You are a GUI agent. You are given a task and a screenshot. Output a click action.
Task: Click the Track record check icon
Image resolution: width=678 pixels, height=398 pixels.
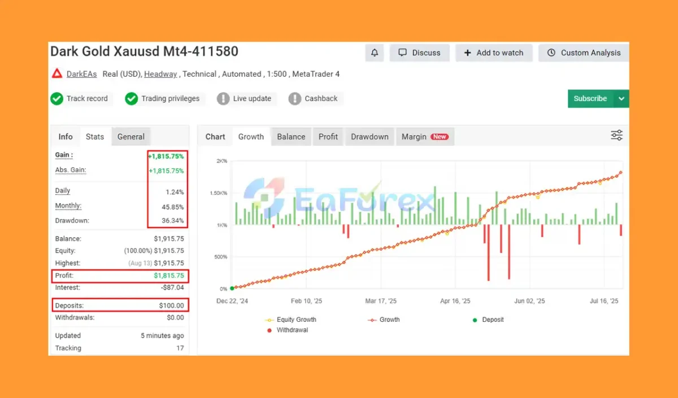coord(56,99)
